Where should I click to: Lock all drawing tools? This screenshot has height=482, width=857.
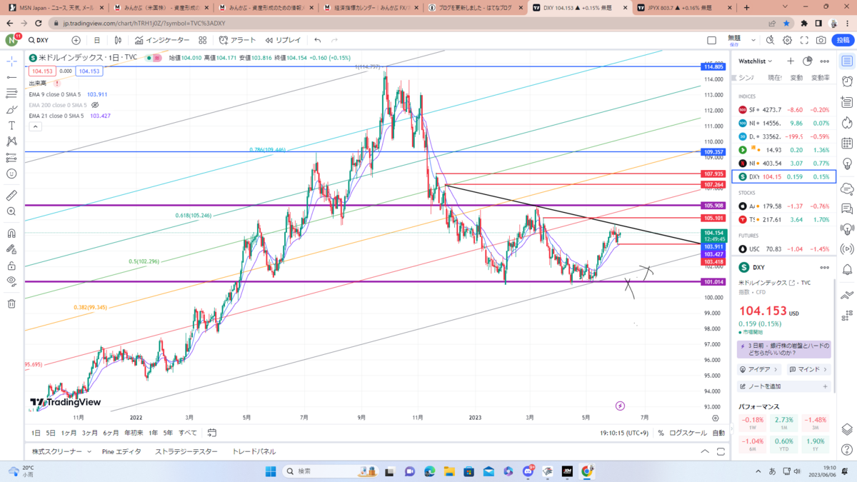click(x=11, y=265)
